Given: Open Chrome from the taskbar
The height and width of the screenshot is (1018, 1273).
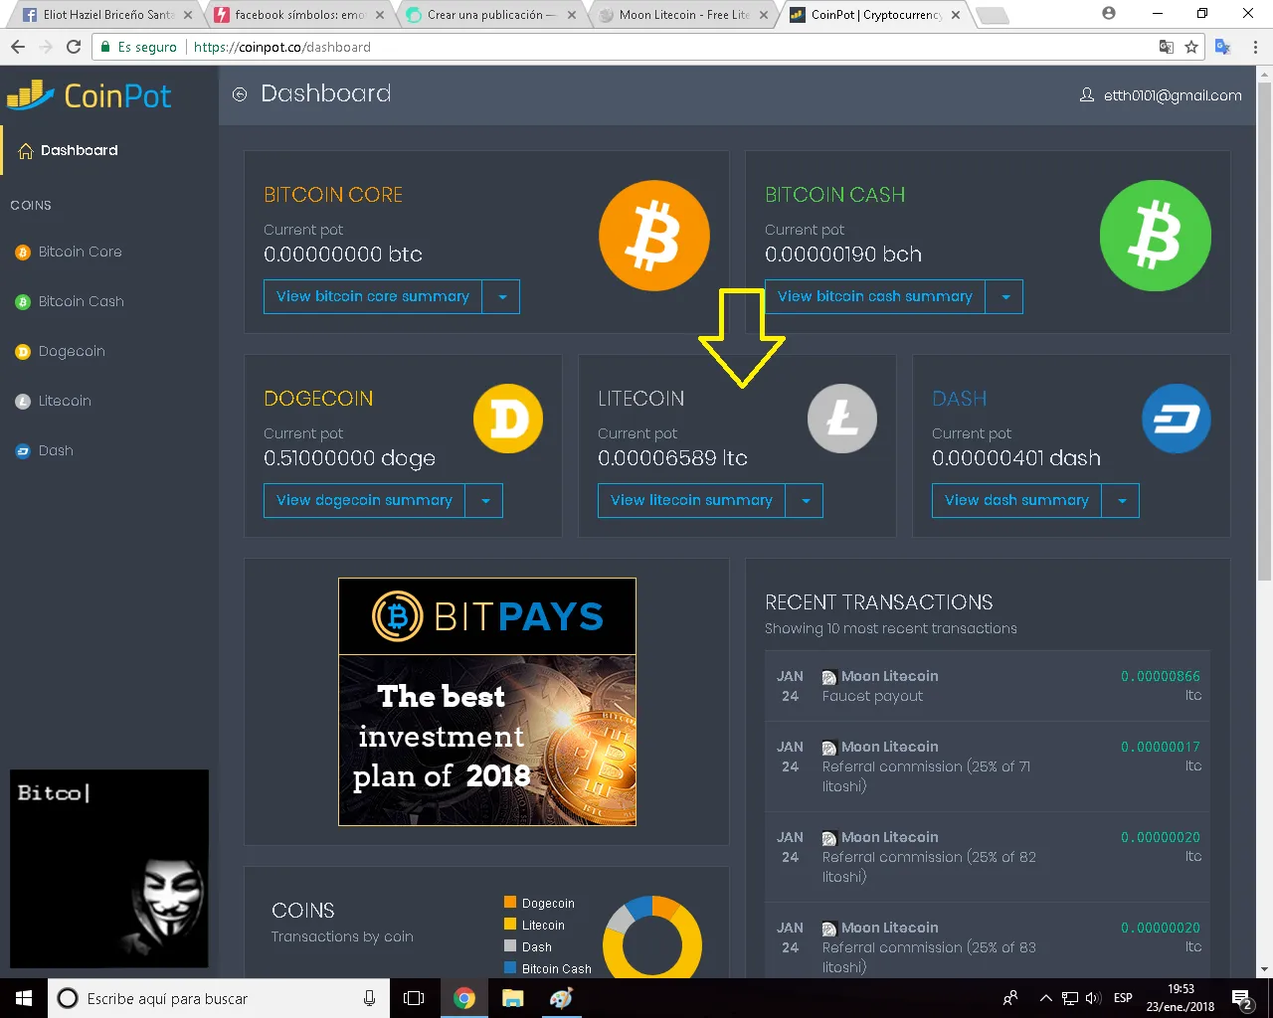Looking at the screenshot, I should pyautogui.click(x=464, y=998).
